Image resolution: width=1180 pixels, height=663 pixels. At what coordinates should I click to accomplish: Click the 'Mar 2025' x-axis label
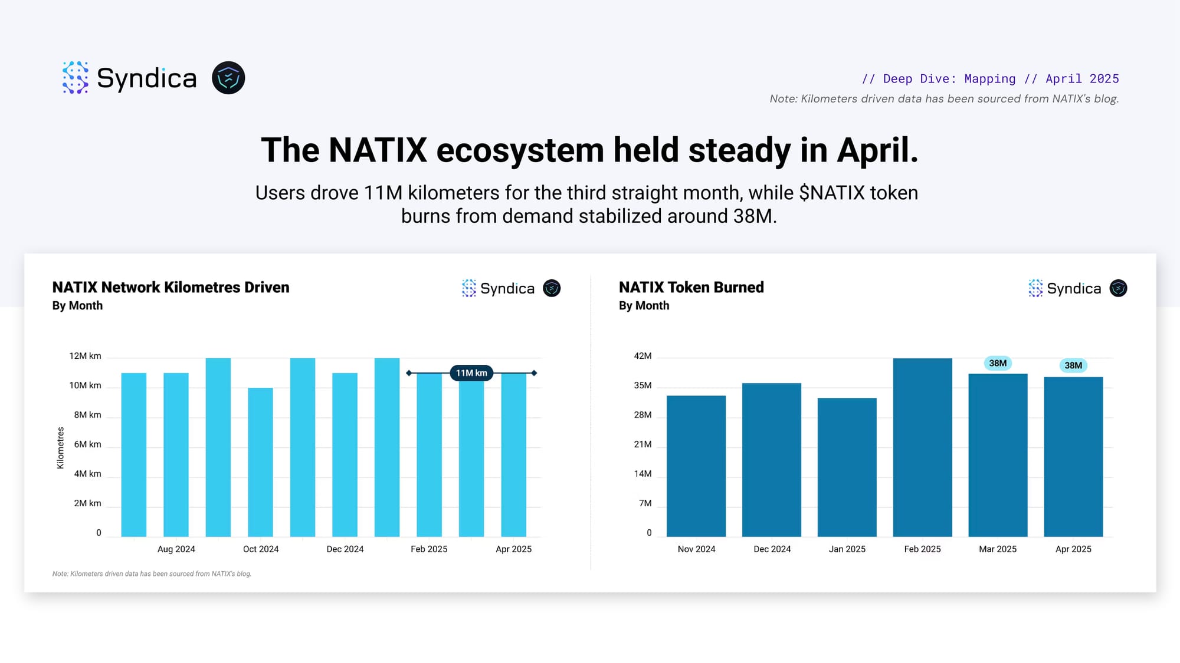click(998, 549)
